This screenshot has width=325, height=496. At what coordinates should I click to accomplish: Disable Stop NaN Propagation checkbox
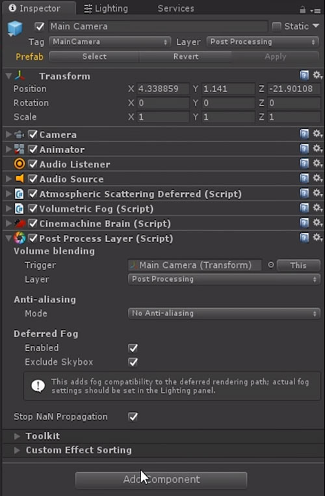pyautogui.click(x=133, y=417)
